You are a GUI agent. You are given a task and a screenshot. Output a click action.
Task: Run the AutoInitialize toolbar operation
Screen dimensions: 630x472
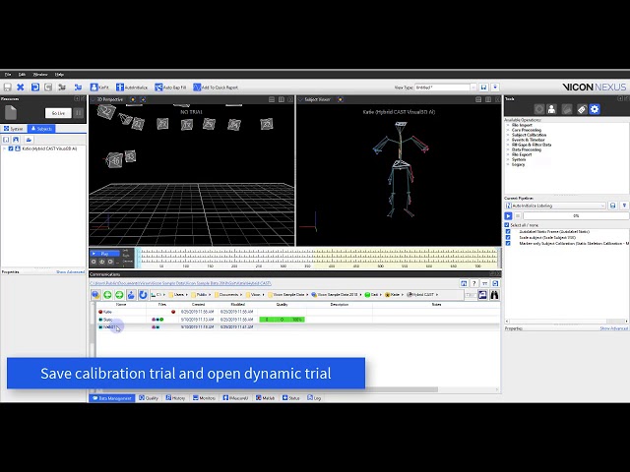click(131, 88)
